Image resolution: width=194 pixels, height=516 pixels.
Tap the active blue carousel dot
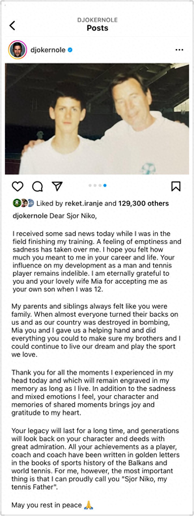105,185
